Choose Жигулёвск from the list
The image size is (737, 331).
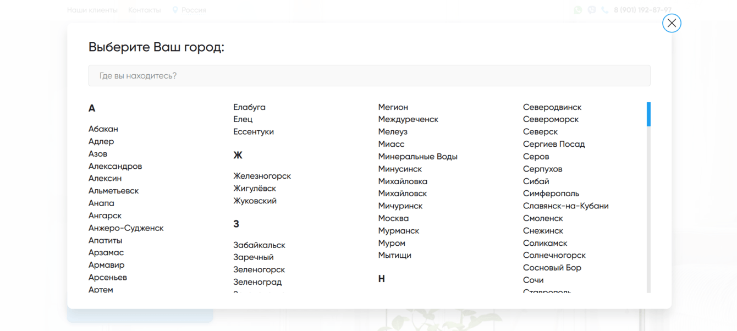[x=255, y=189]
